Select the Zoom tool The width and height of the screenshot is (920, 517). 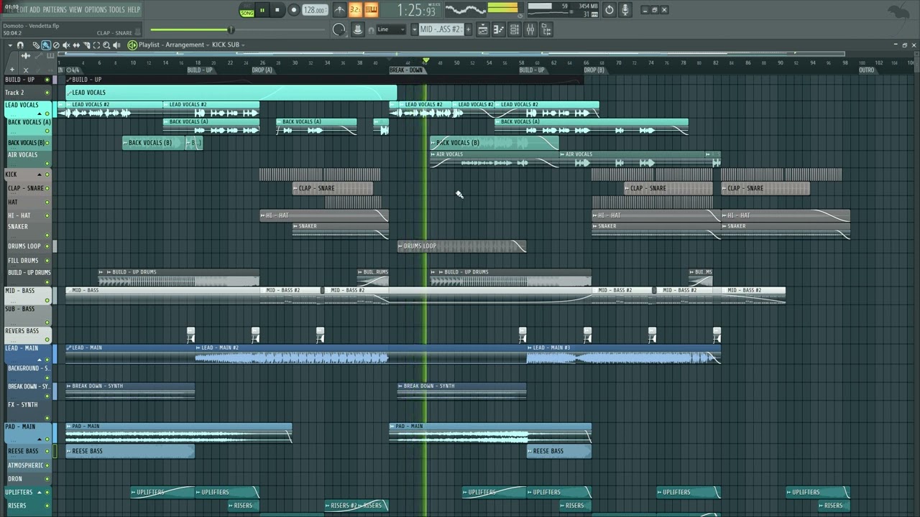[106, 45]
